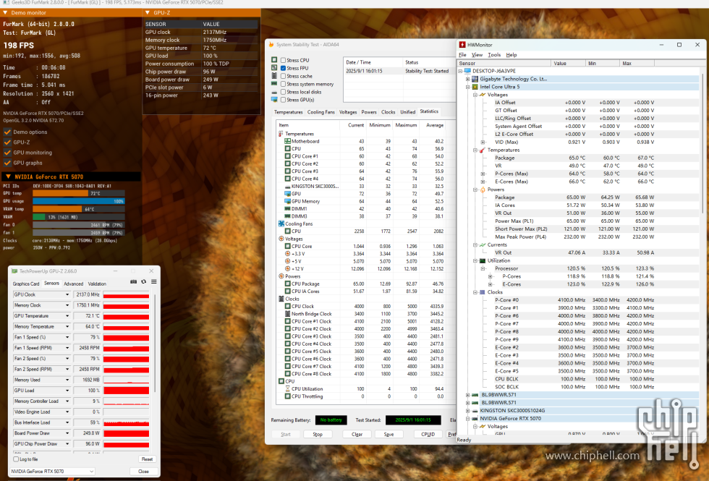Viewport: 709px width, 481px height.
Task: Open the Tools menu in HWMonitor
Action: (x=494, y=55)
